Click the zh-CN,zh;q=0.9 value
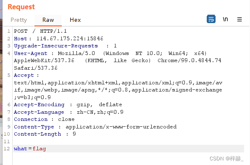 100,112
